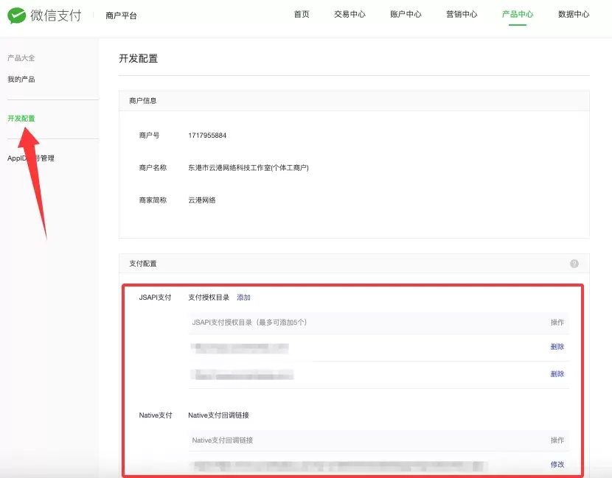Image resolution: width=612 pixels, height=478 pixels.
Task: Select 我的产品 in the sidebar
Action: (21, 80)
